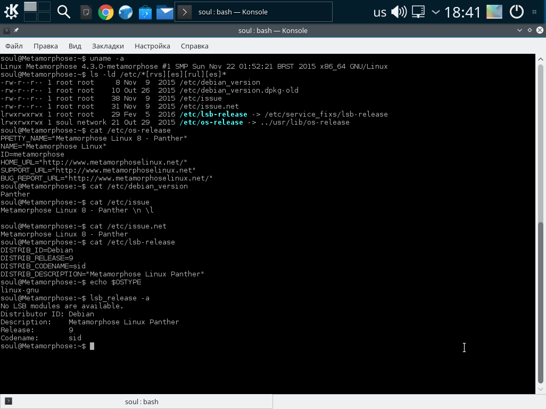Click the terminal icon on the bottom tab

click(9, 402)
